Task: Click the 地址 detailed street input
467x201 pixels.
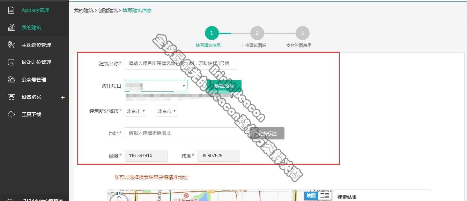Action: click(181, 133)
